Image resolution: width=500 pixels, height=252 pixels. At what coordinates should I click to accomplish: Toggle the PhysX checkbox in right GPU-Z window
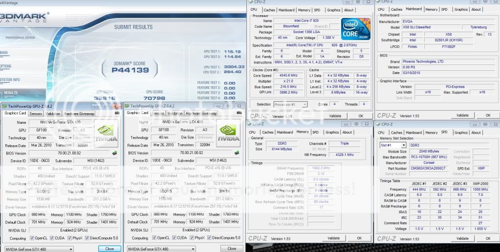click(x=194, y=238)
